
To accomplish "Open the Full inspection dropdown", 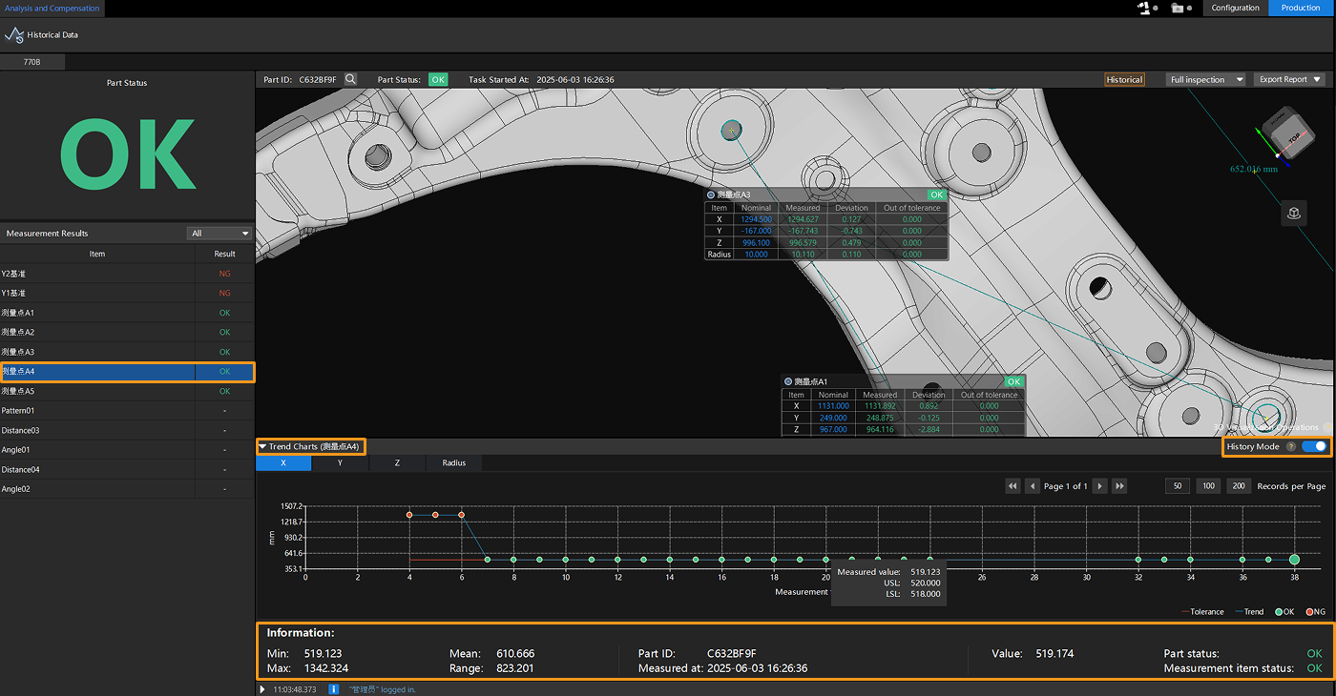I will (x=1206, y=80).
